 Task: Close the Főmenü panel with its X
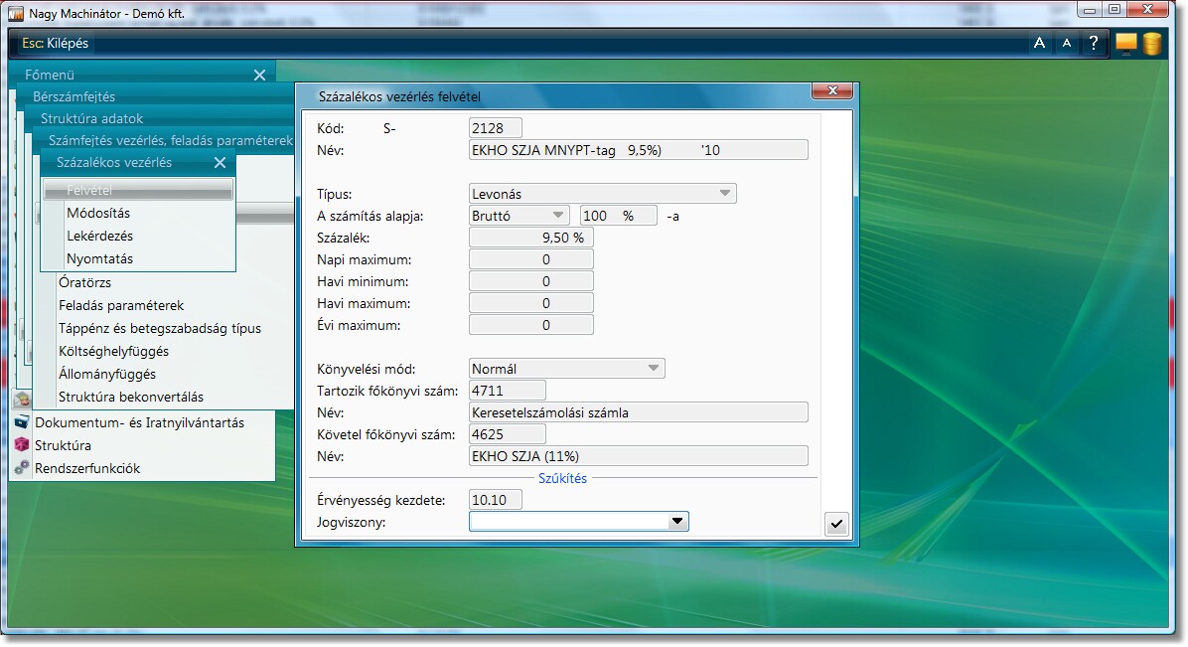pos(259,75)
